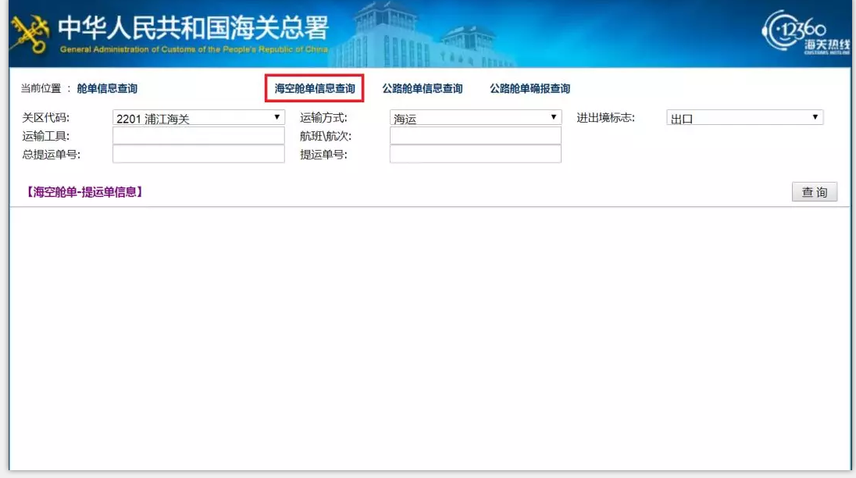Open the 舱单信息查询 breadcrumb link
Screen dimensions: 856x478
[x=107, y=89]
